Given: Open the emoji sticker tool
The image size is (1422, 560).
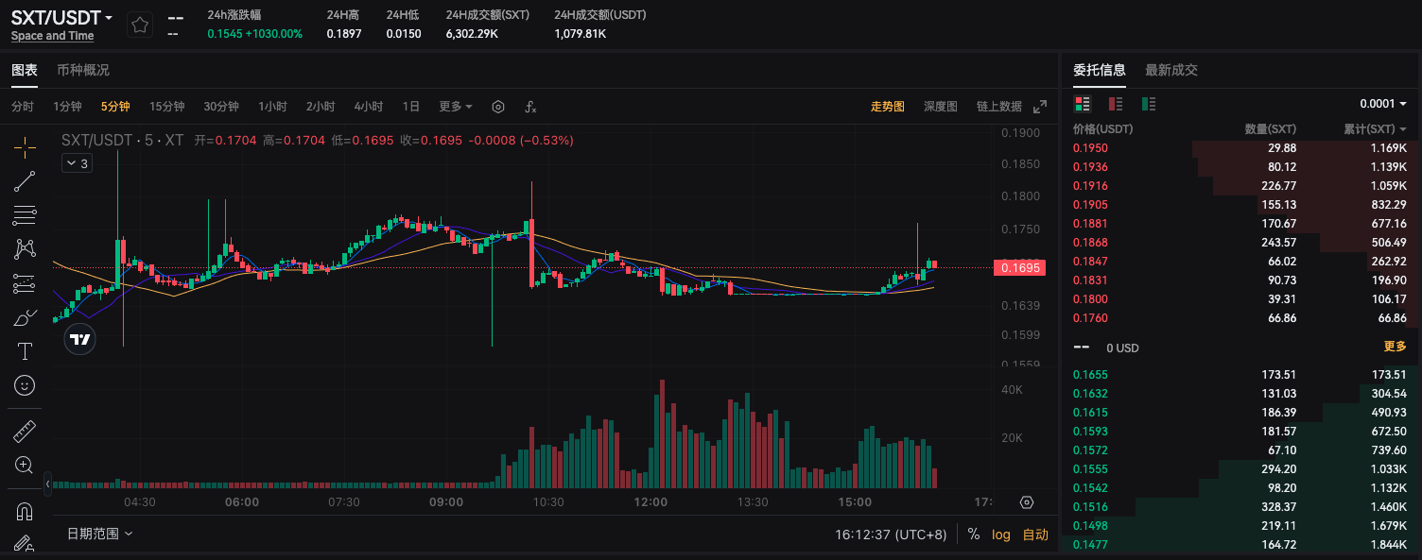Looking at the screenshot, I should pos(25,385).
